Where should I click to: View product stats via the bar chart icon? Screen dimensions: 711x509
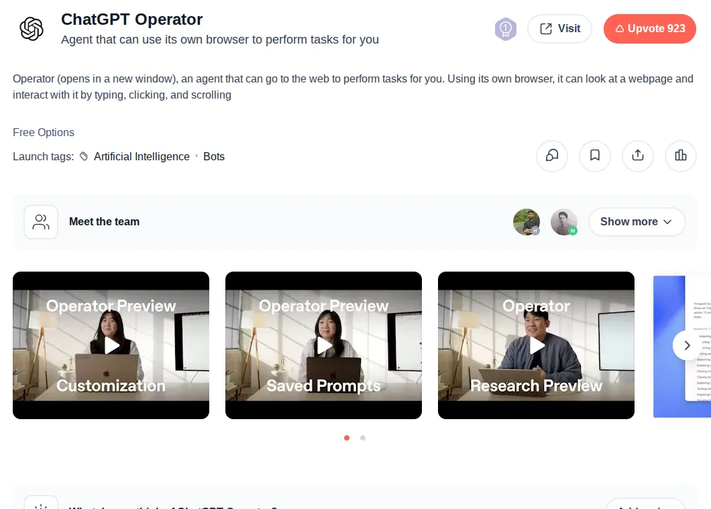click(x=680, y=156)
